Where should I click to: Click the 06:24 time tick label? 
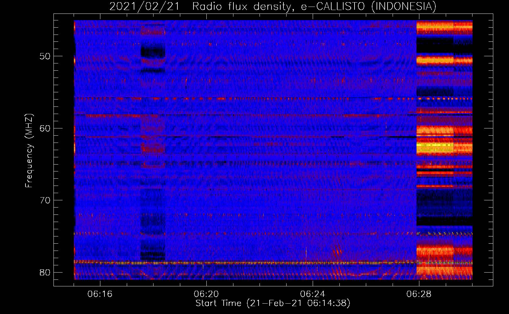click(313, 294)
